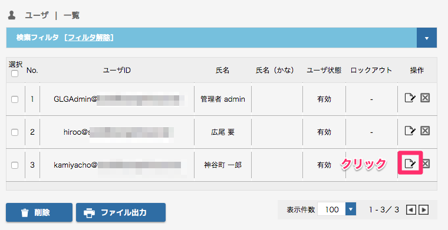Edit the 広尾 要 user entry
This screenshot has width=448, height=230.
(x=410, y=131)
